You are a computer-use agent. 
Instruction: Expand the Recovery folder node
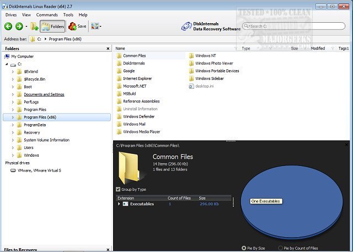[13, 132]
